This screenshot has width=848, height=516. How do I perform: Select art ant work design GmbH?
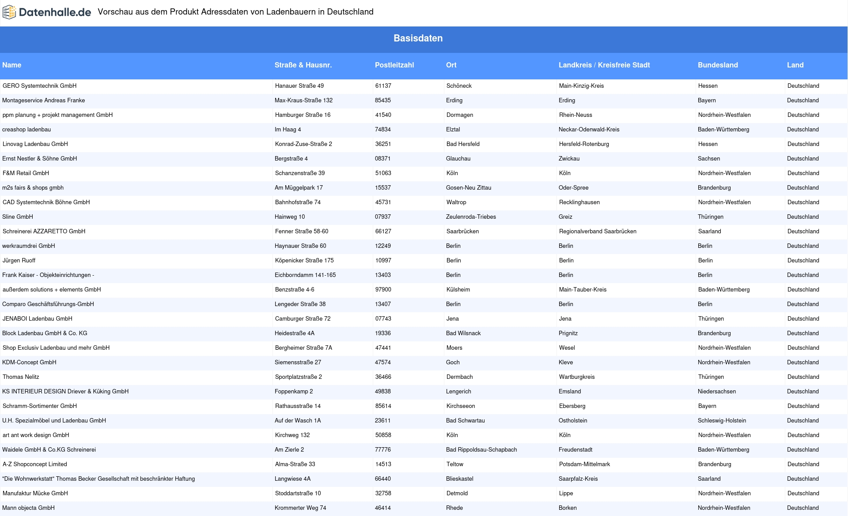click(x=36, y=435)
